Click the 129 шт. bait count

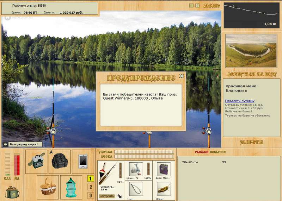pyautogui.click(x=161, y=199)
